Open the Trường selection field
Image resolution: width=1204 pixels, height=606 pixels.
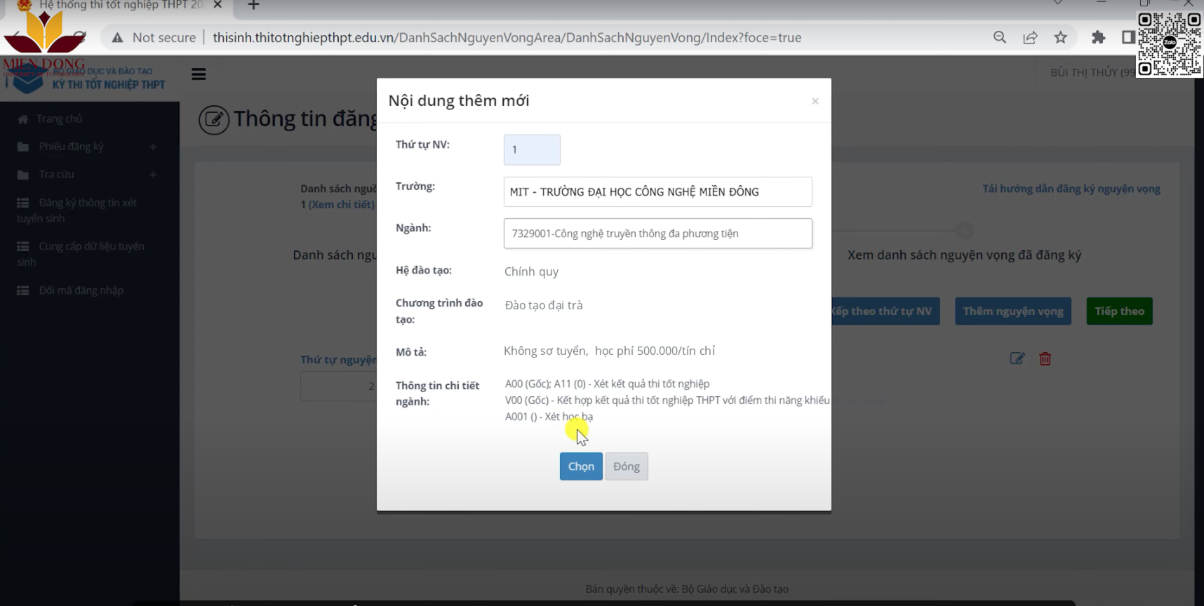coord(657,191)
